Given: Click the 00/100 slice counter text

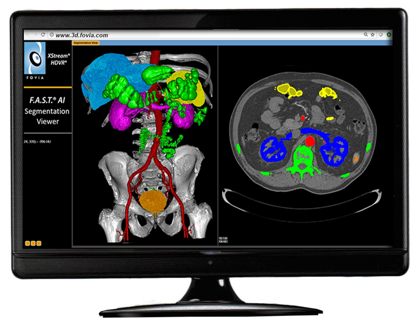Looking at the screenshot, I should [x=223, y=238].
